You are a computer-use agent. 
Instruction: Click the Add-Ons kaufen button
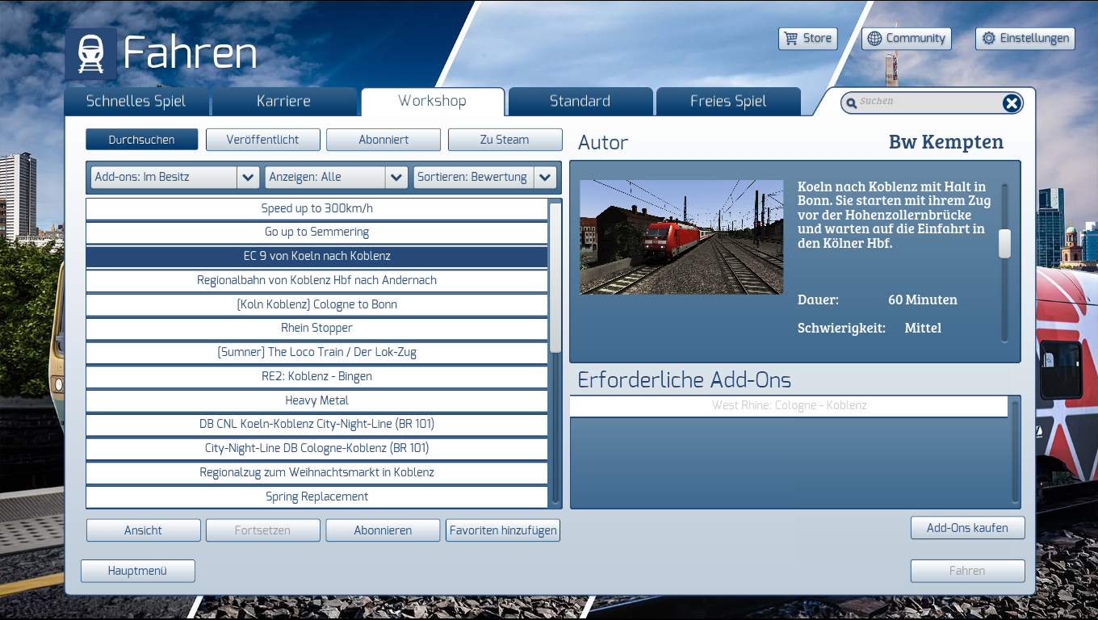point(967,528)
